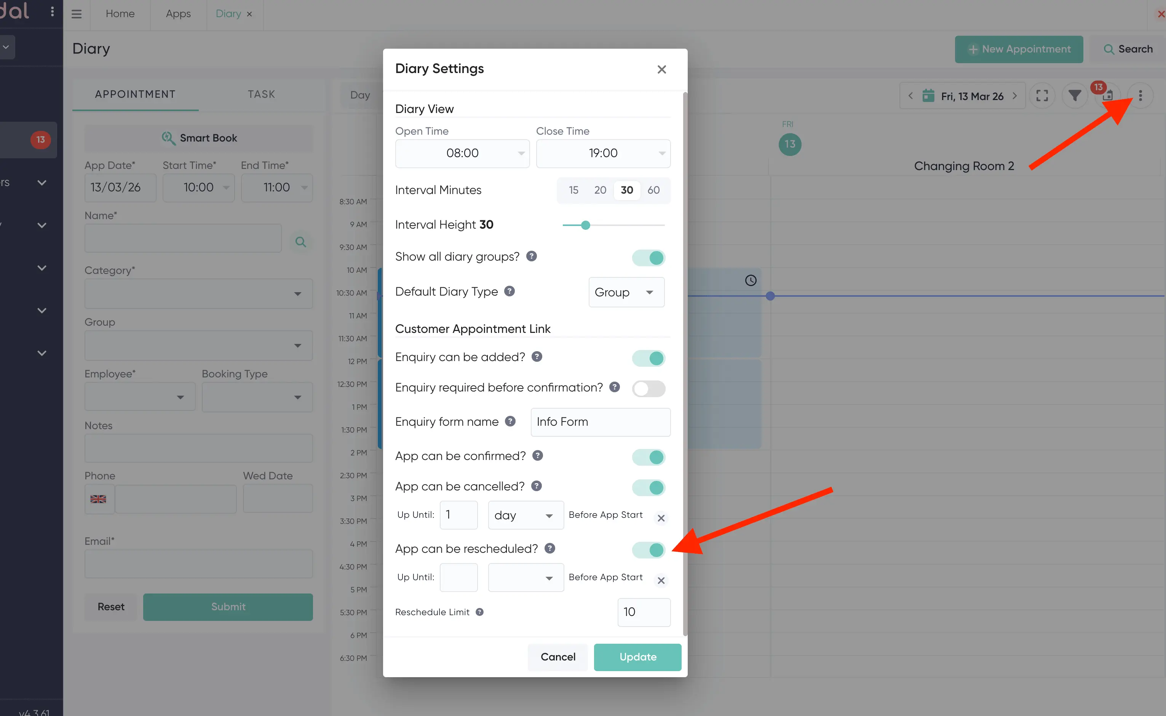Turn off App can be rescheduled
1166x716 pixels.
[x=648, y=550]
